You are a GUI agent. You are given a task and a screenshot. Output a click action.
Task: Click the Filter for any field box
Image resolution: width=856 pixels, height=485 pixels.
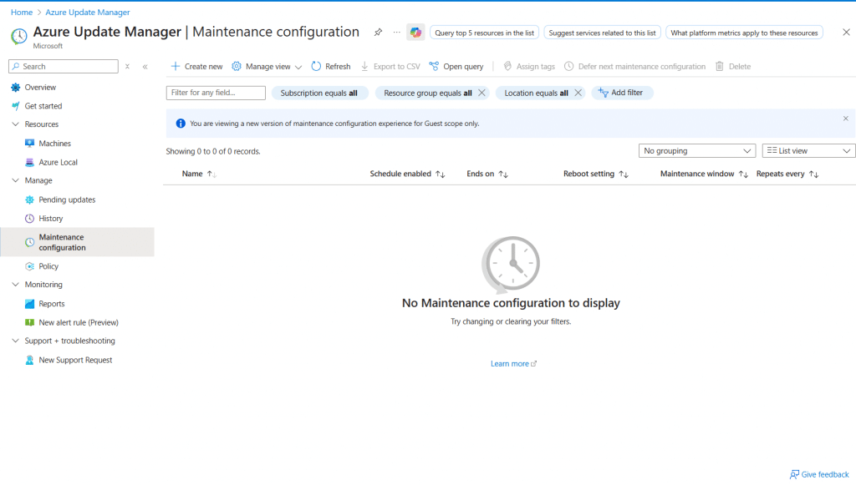pyautogui.click(x=216, y=93)
